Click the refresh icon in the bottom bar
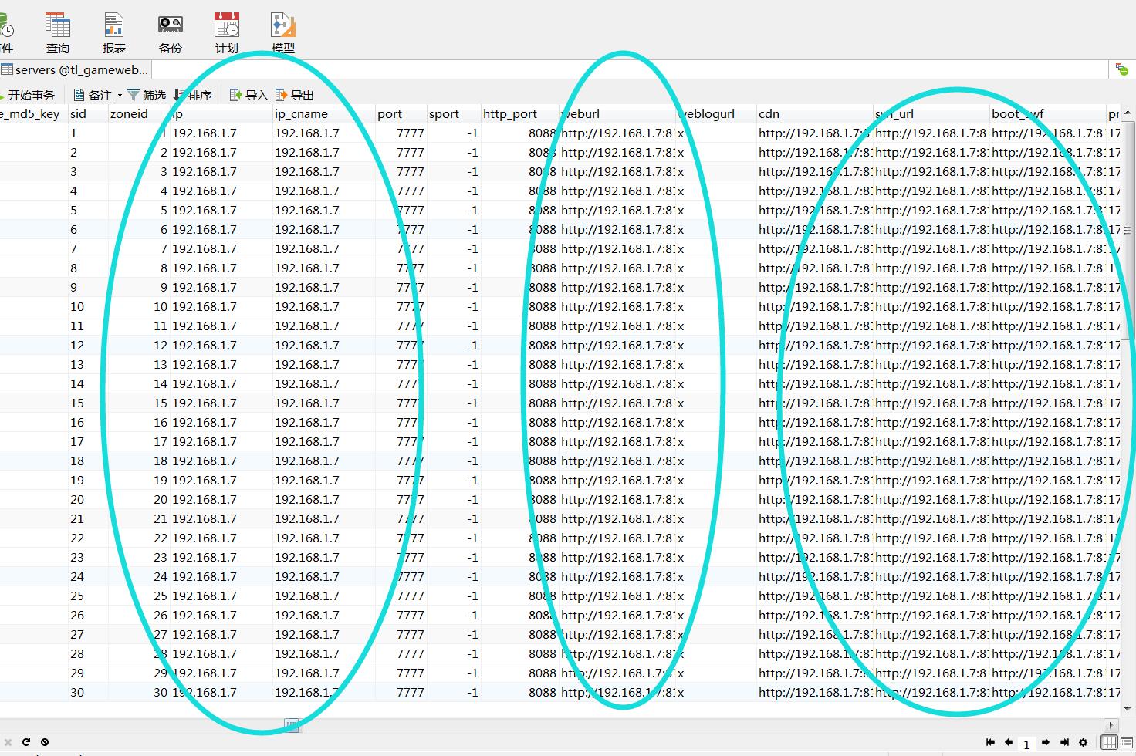This screenshot has width=1136, height=756. [x=26, y=742]
